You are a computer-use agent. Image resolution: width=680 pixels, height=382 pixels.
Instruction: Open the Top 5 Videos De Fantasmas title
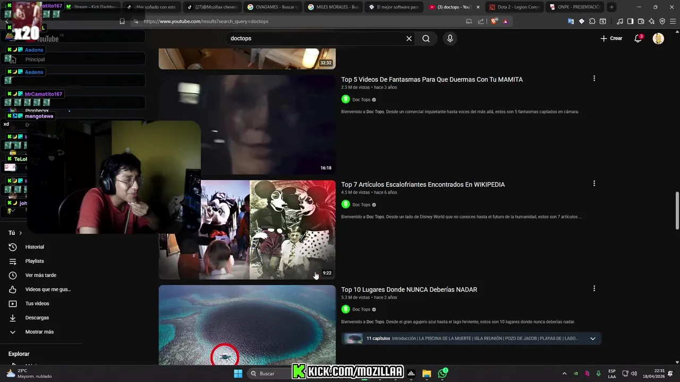(x=432, y=80)
